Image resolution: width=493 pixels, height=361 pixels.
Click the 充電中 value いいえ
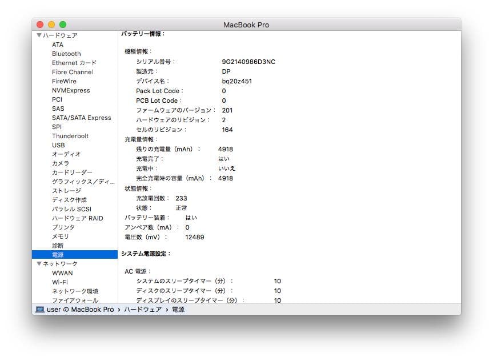click(227, 169)
